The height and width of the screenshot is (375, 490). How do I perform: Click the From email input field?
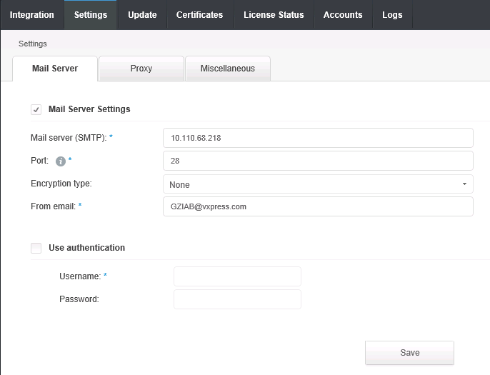[x=318, y=206]
